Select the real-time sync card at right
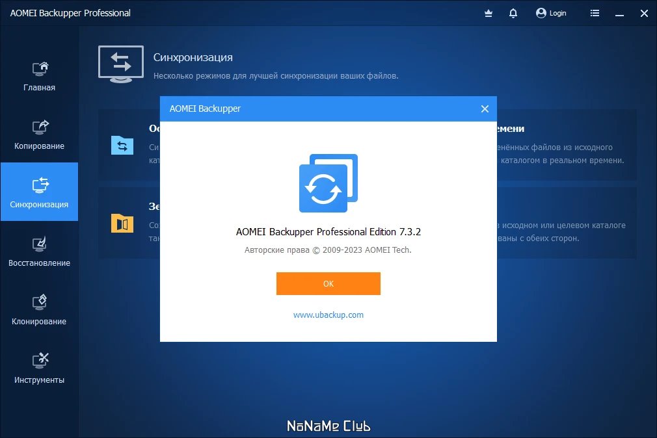The image size is (657, 438). [567, 145]
